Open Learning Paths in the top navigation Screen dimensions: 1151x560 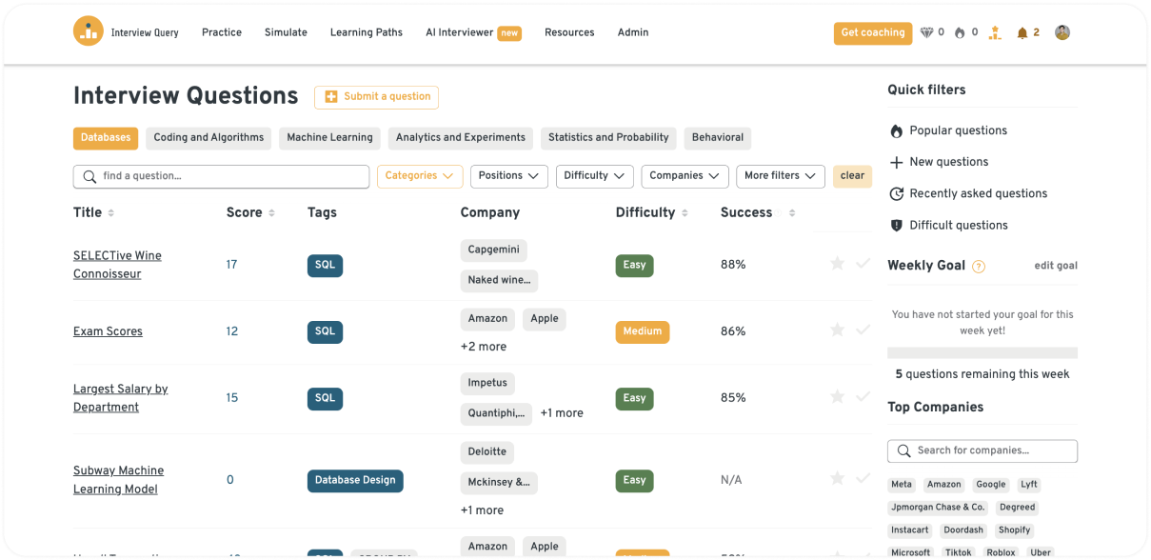click(366, 32)
